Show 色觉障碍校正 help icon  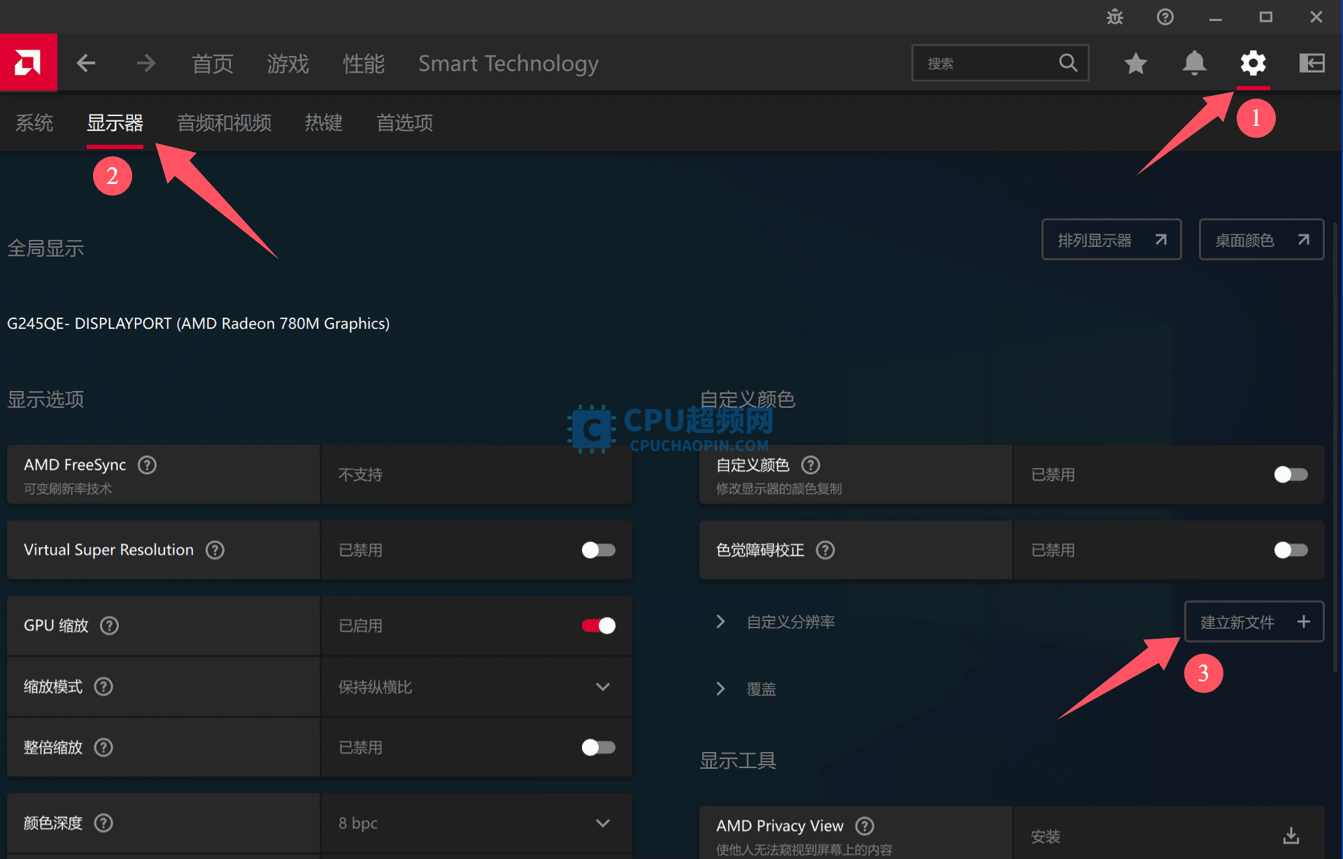[x=825, y=551]
